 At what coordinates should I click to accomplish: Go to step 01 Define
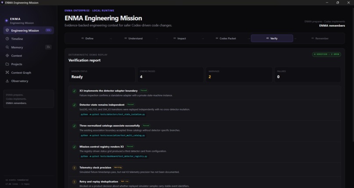point(87,38)
